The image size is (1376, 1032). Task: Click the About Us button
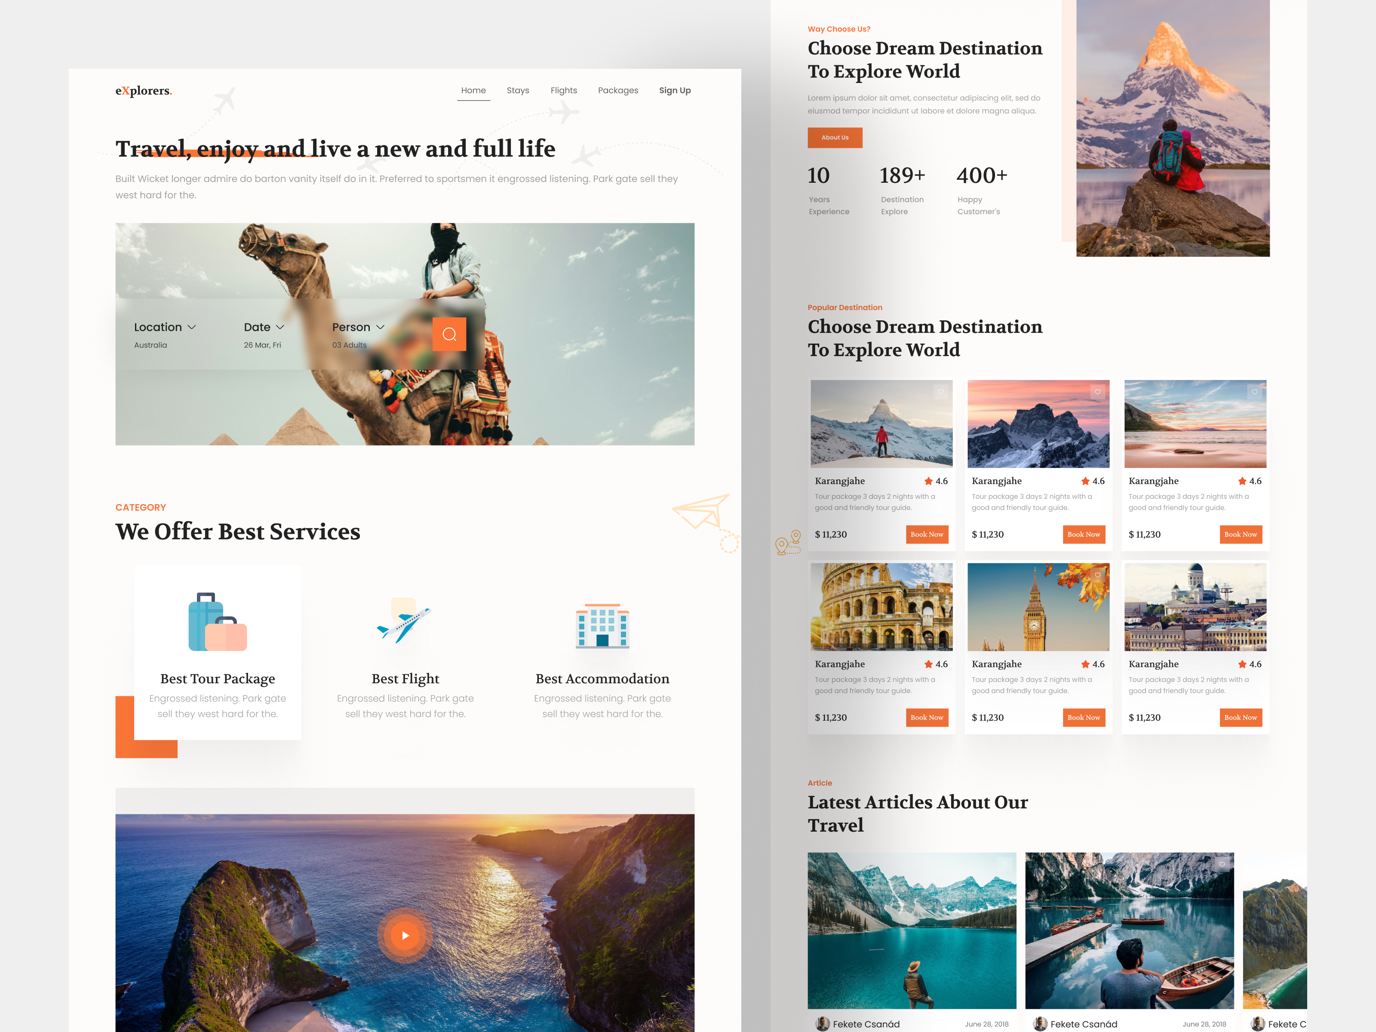pyautogui.click(x=835, y=138)
